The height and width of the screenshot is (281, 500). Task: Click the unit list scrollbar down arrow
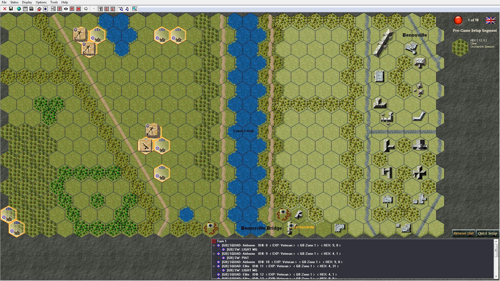tap(496, 277)
